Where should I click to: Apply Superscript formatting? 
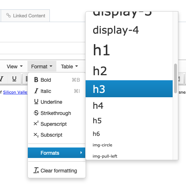[57, 124]
